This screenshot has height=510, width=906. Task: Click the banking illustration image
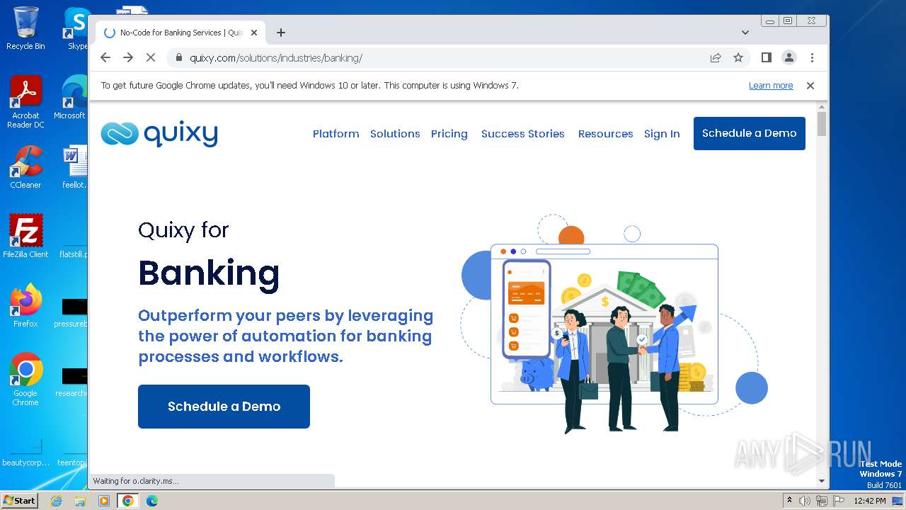coord(614,324)
